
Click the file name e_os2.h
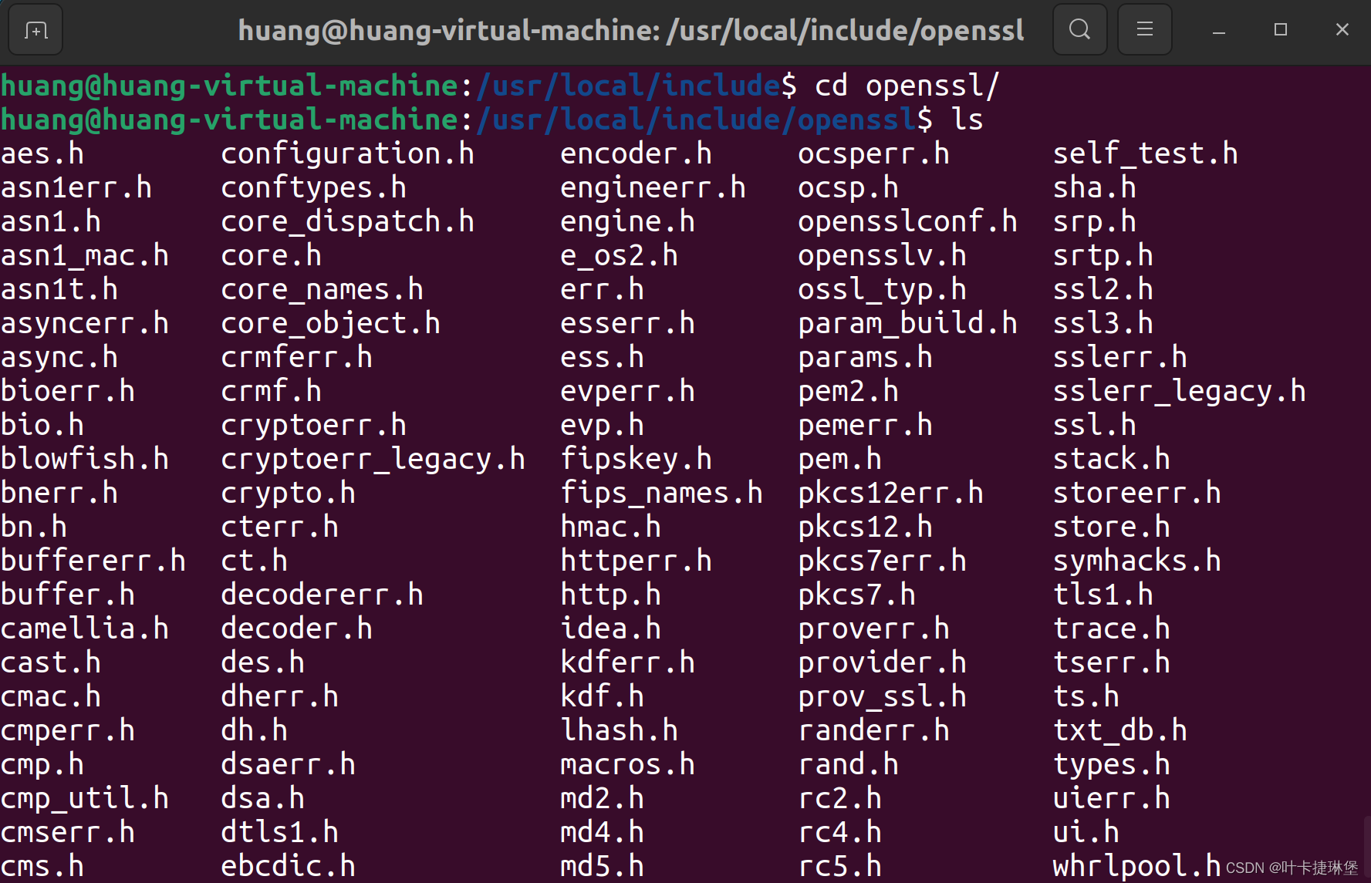[620, 255]
